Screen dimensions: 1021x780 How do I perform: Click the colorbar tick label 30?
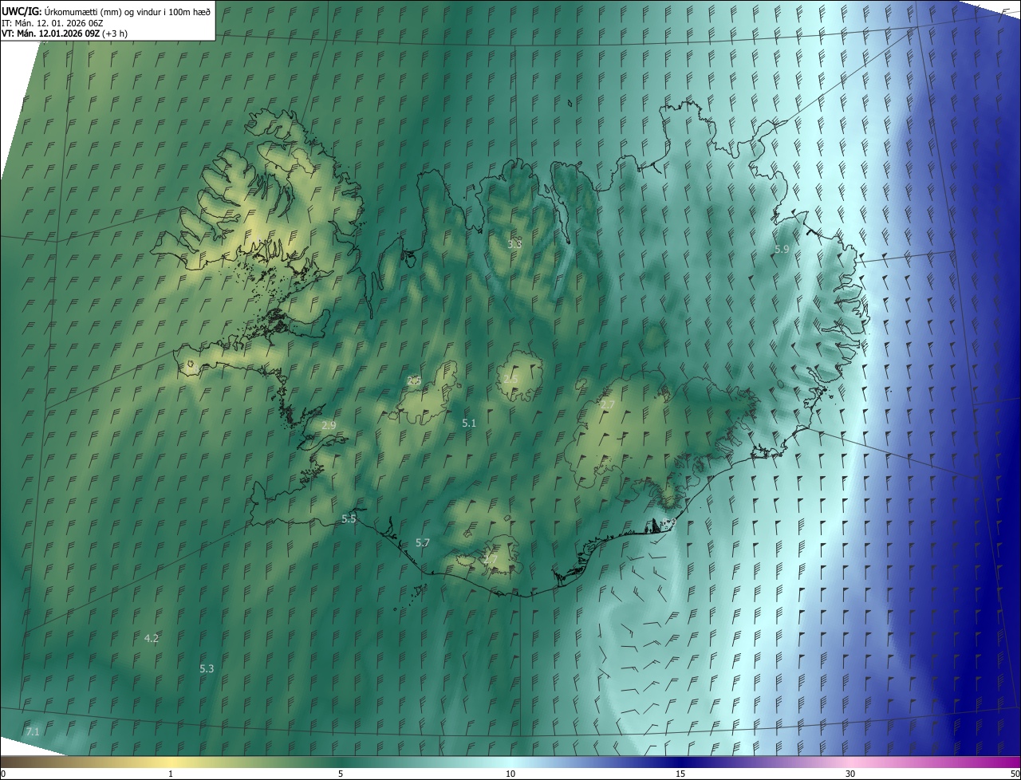click(x=850, y=774)
